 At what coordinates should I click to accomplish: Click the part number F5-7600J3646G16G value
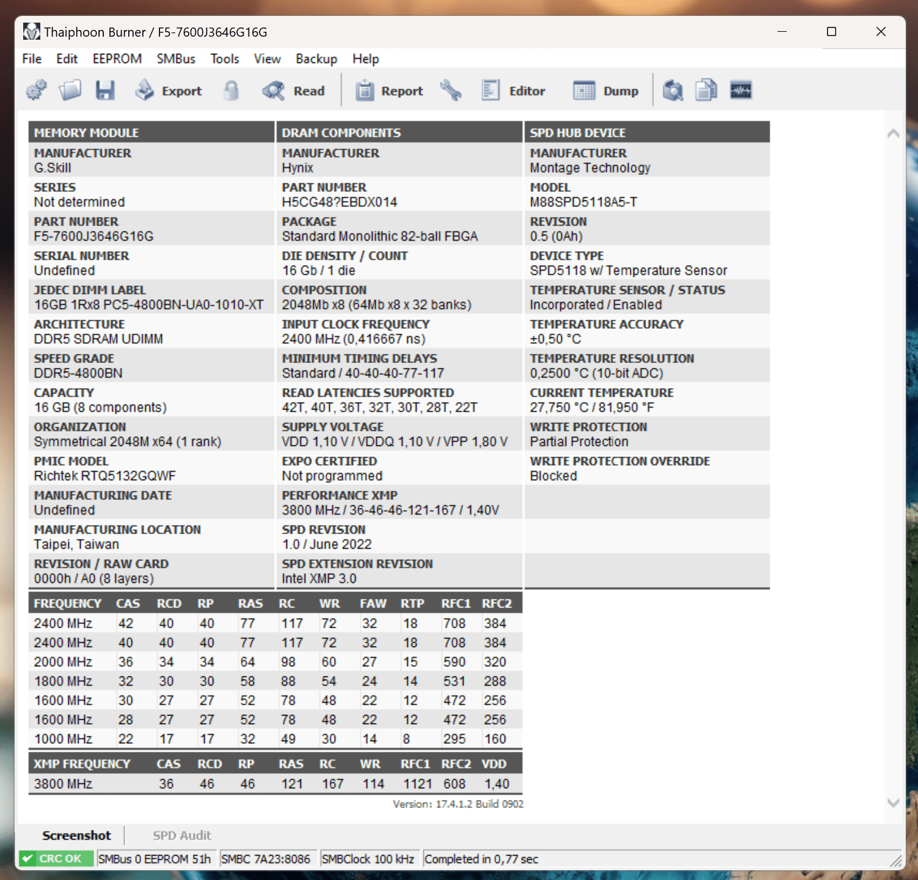93,236
